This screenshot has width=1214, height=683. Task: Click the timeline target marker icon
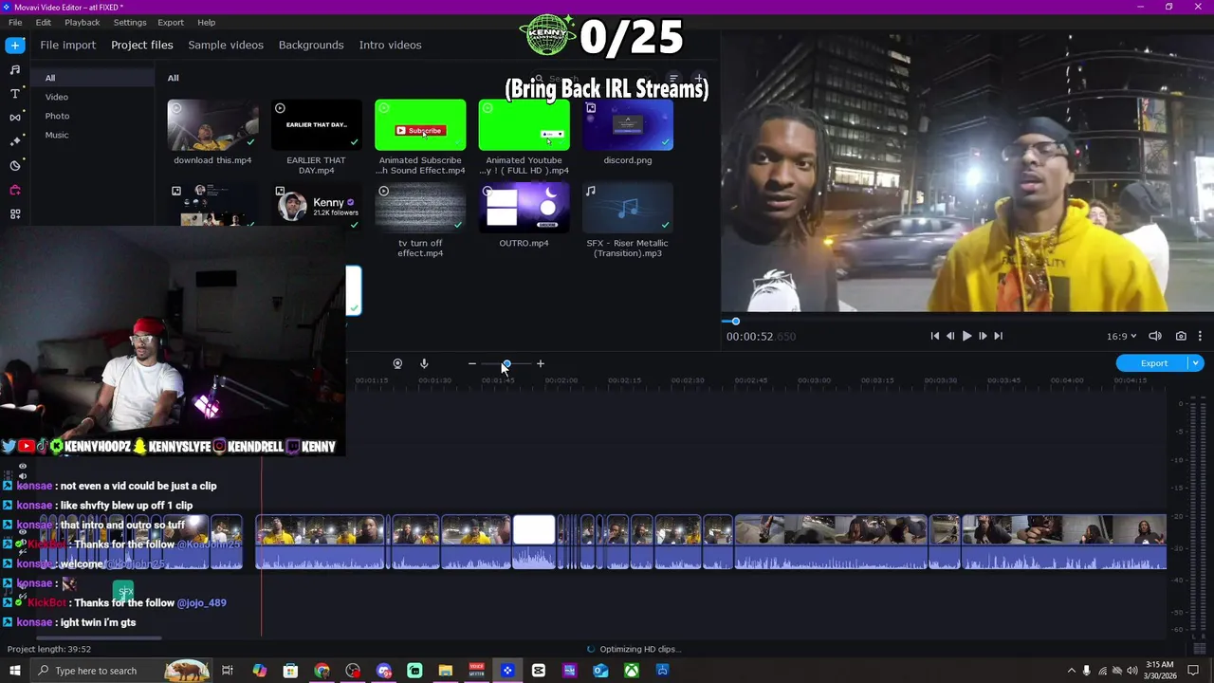pyautogui.click(x=397, y=363)
